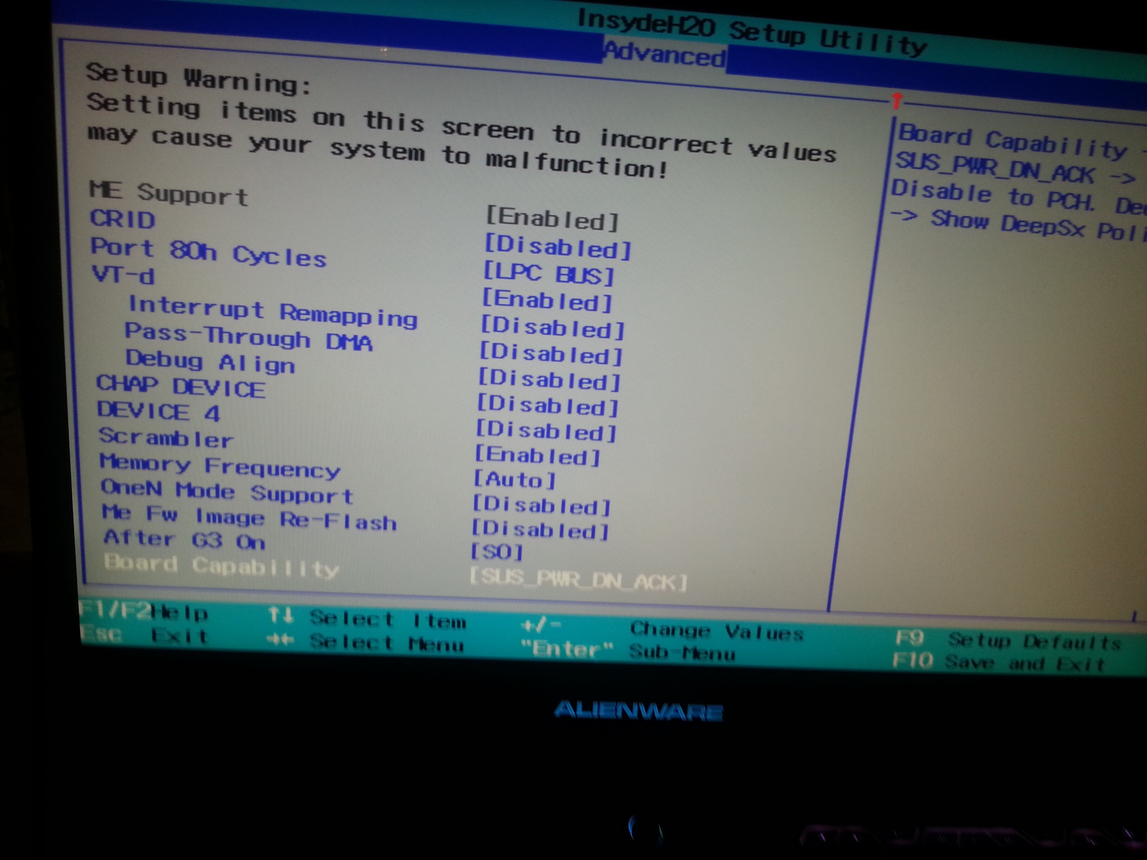
Task: Click Me Fw Image Re-Flash label
Action: (x=249, y=518)
